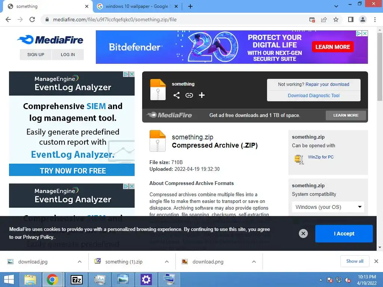
Task: Open the System compatibility Windows (your OS) dropdown
Action: 328,207
